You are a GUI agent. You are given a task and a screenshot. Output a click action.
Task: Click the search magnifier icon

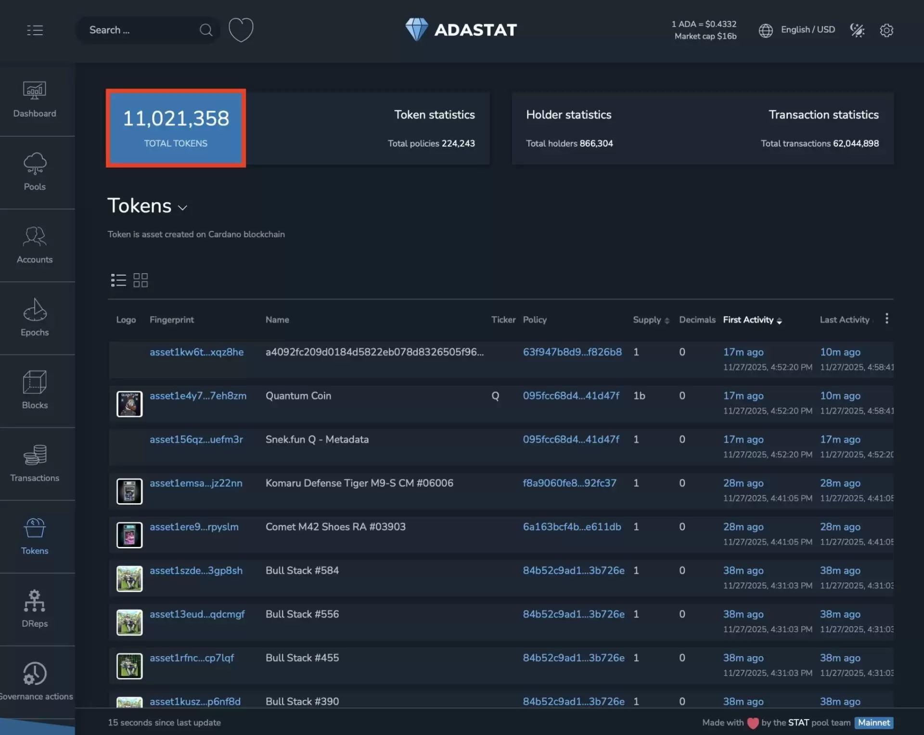(x=206, y=30)
